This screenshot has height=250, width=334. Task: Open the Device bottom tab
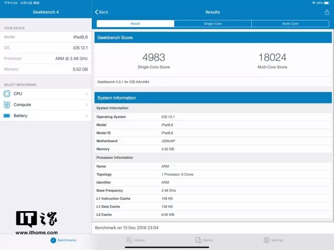tap(204, 240)
